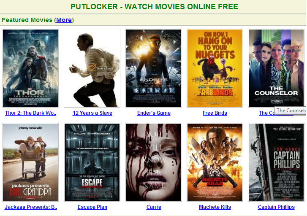This screenshot has width=307, height=216.
Task: Select the Ender's Game poster
Action: point(154,68)
